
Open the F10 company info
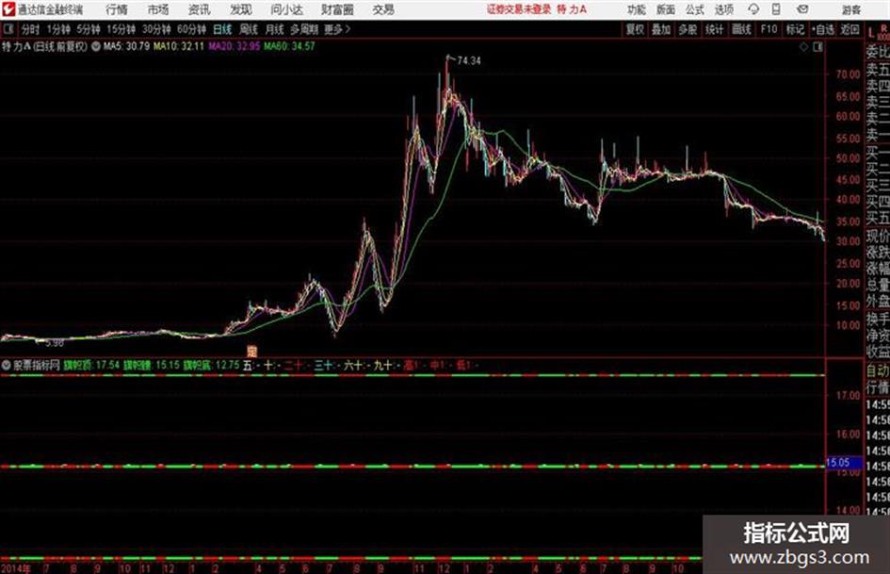tap(769, 29)
